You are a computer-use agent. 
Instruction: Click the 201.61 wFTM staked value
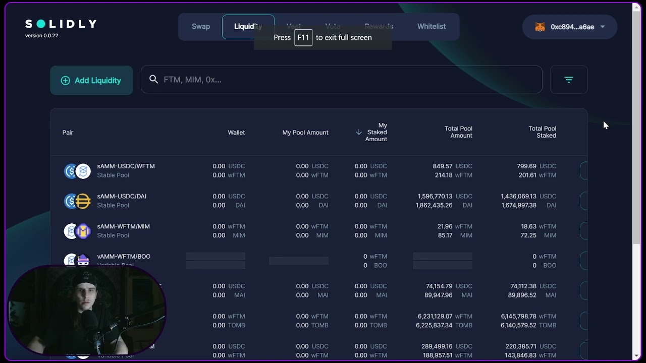[x=537, y=175]
